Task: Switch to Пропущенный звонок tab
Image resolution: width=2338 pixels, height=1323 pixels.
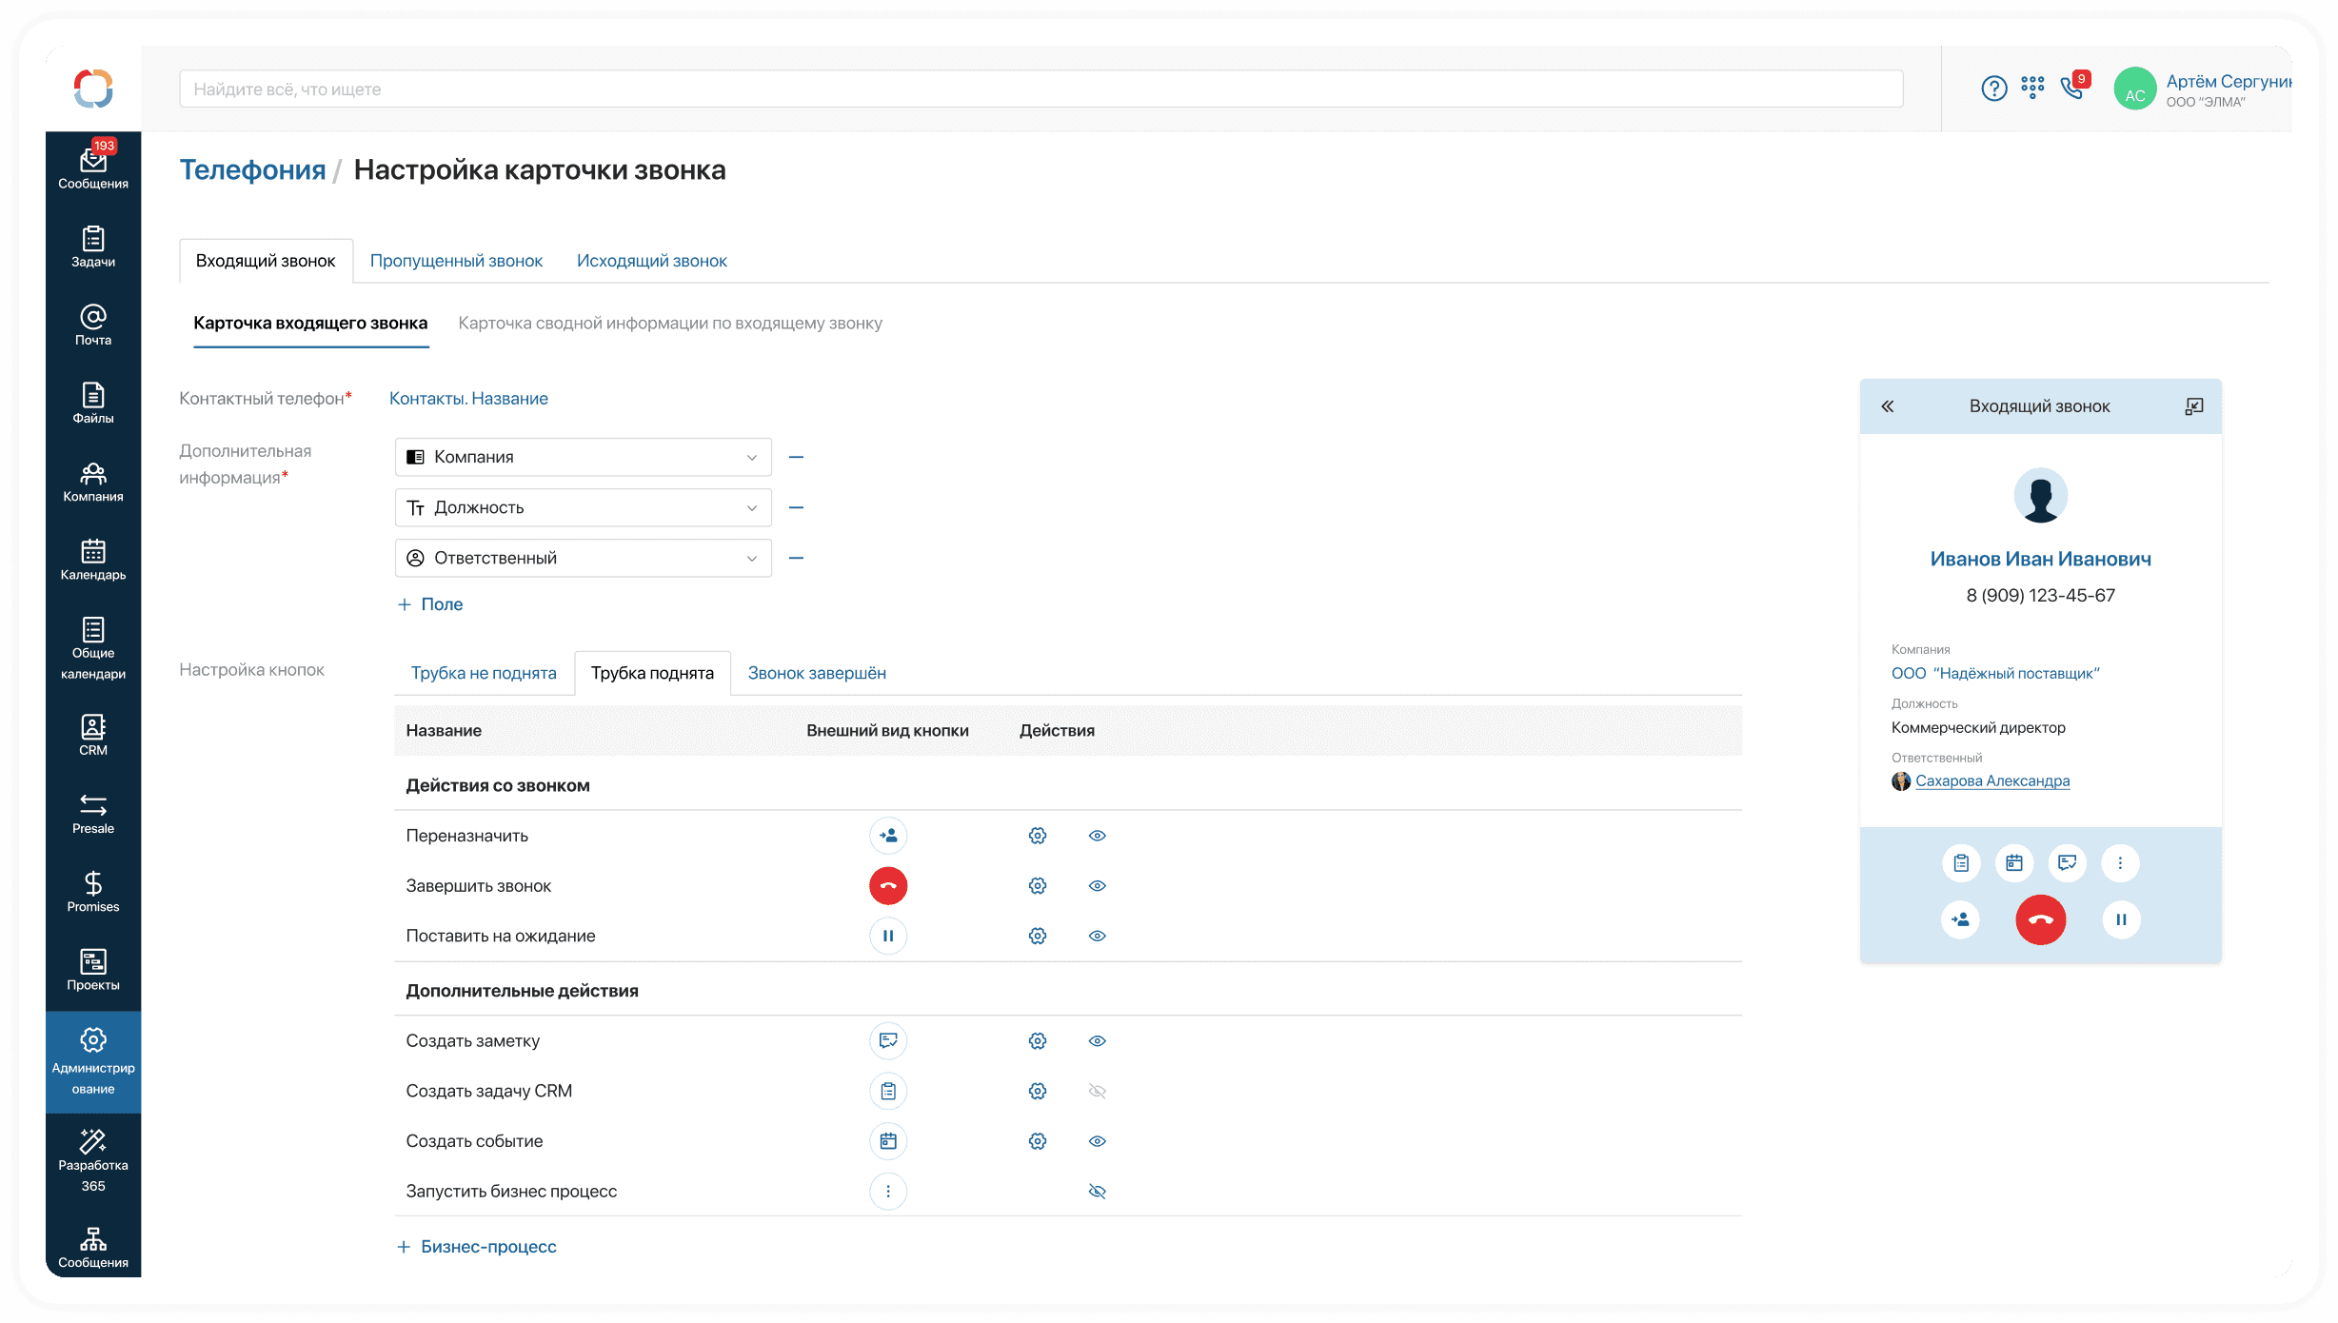Action: pyautogui.click(x=456, y=261)
